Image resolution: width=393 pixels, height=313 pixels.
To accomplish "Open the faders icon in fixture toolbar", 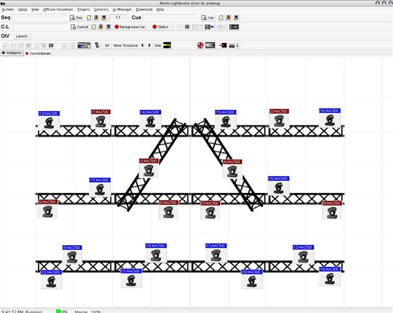I will 51,45.
